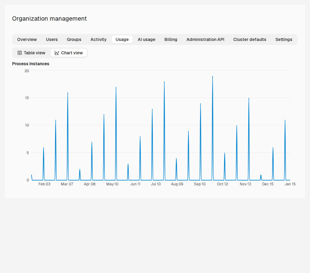Switch to the Billing tab
The image size is (310, 273).
171,39
